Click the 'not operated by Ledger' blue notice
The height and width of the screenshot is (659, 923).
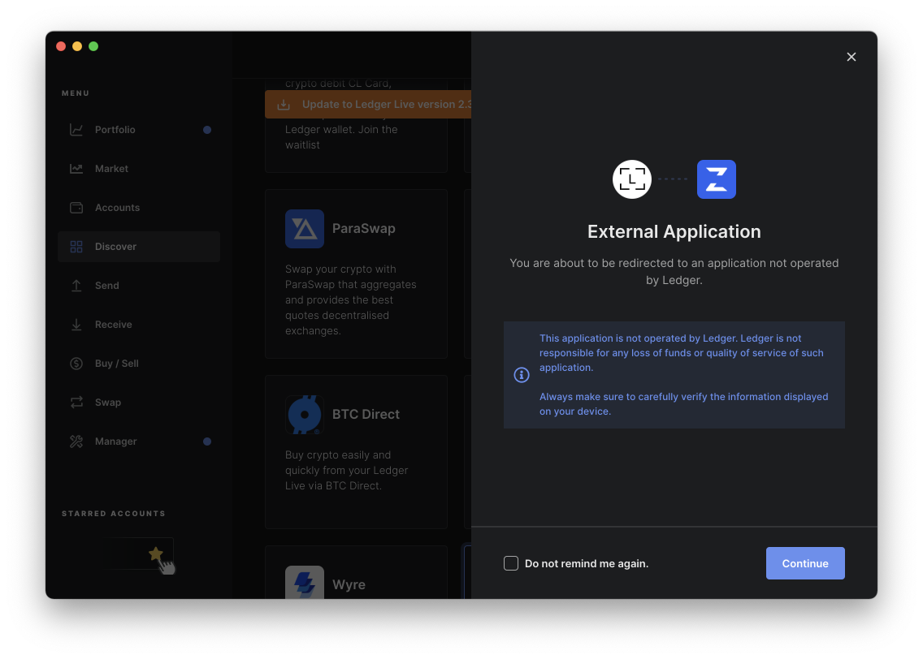coord(681,353)
